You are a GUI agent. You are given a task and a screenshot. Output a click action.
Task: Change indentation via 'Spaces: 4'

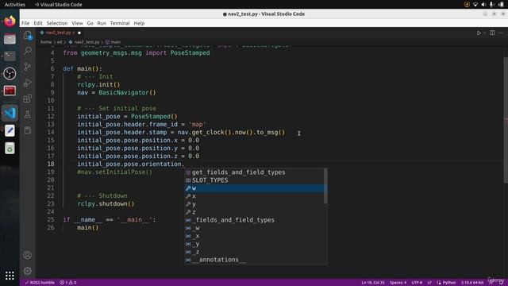click(x=398, y=283)
